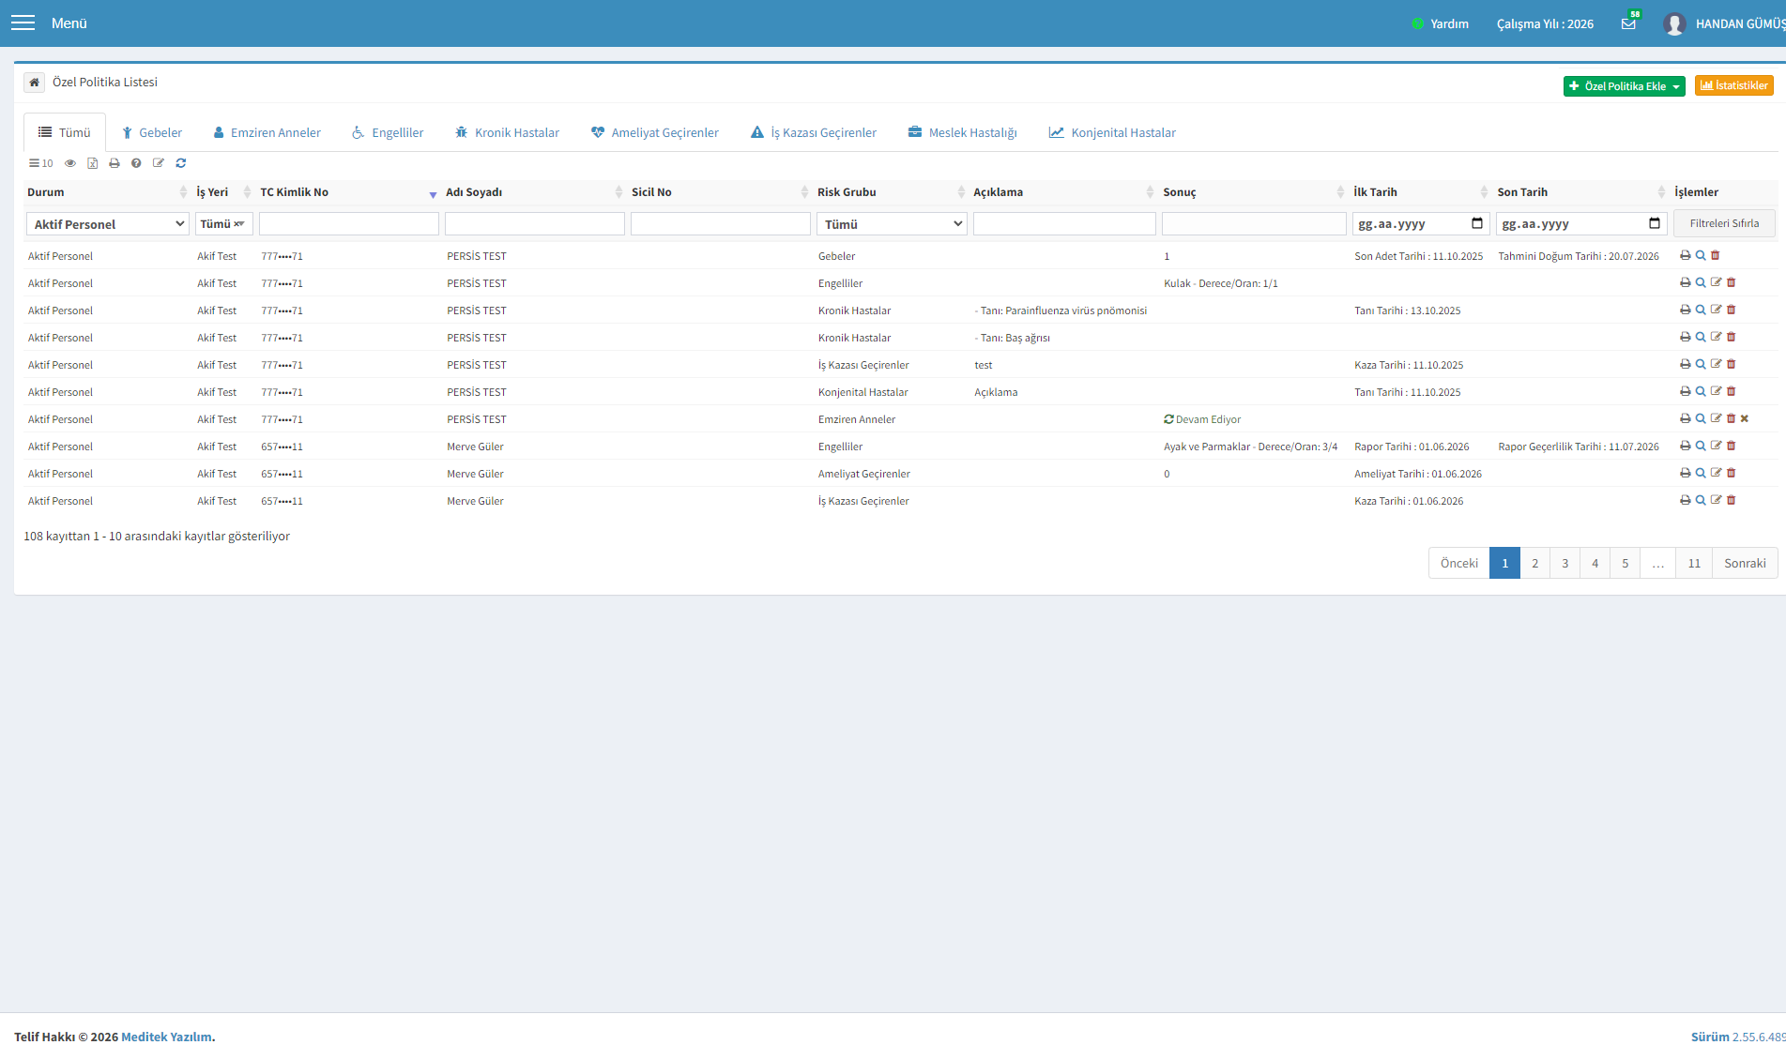Viewport: 1786px width, 1060px height.
Task: View details of the Engelliler Kulak row
Action: [1701, 282]
